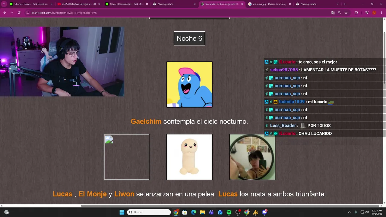The width and height of the screenshot is (386, 217).
Task: Click the microphone tray icon
Action: pyautogui.click(x=356, y=212)
